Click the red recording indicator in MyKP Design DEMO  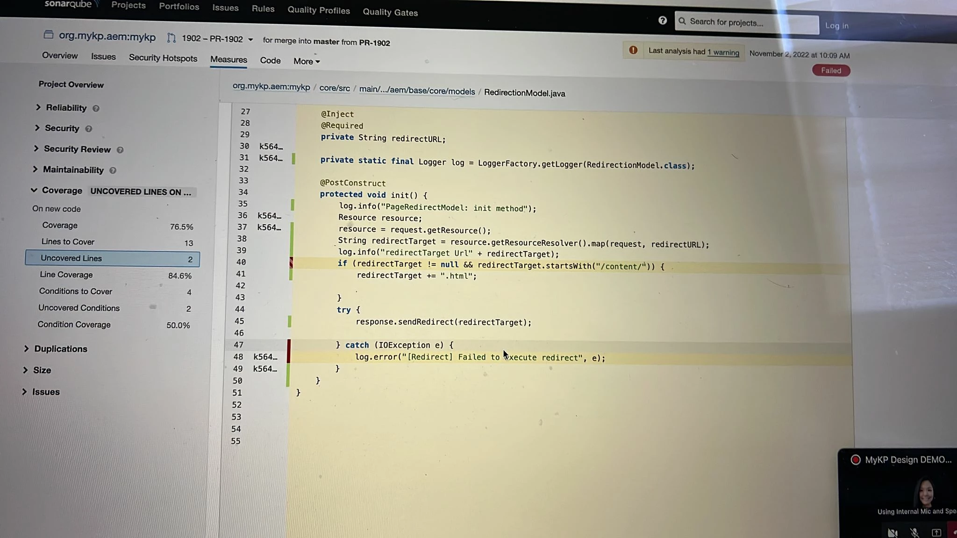[856, 460]
